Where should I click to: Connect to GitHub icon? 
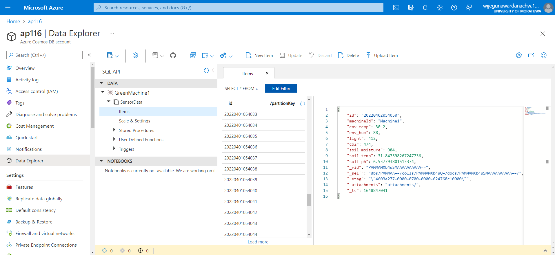click(x=173, y=55)
